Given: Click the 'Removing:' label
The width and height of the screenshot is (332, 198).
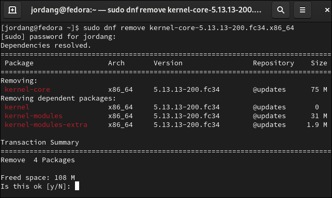Looking at the screenshot, I should click(x=19, y=81).
